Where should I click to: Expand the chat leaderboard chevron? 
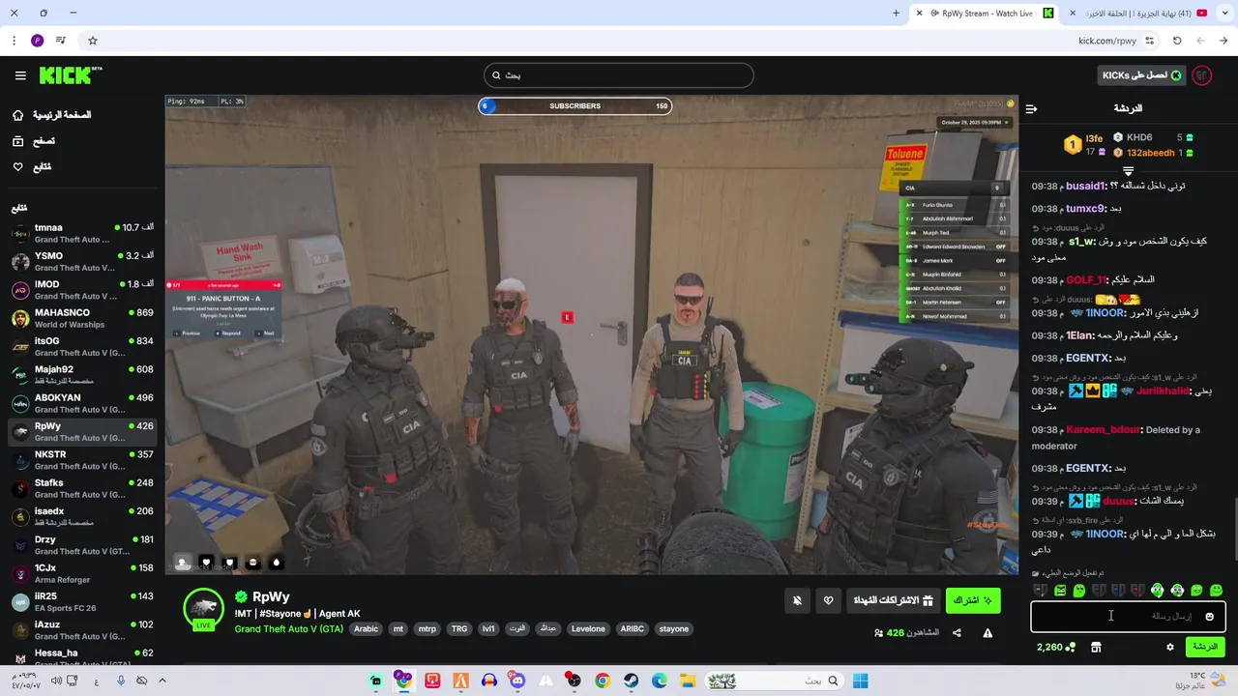click(x=1128, y=171)
